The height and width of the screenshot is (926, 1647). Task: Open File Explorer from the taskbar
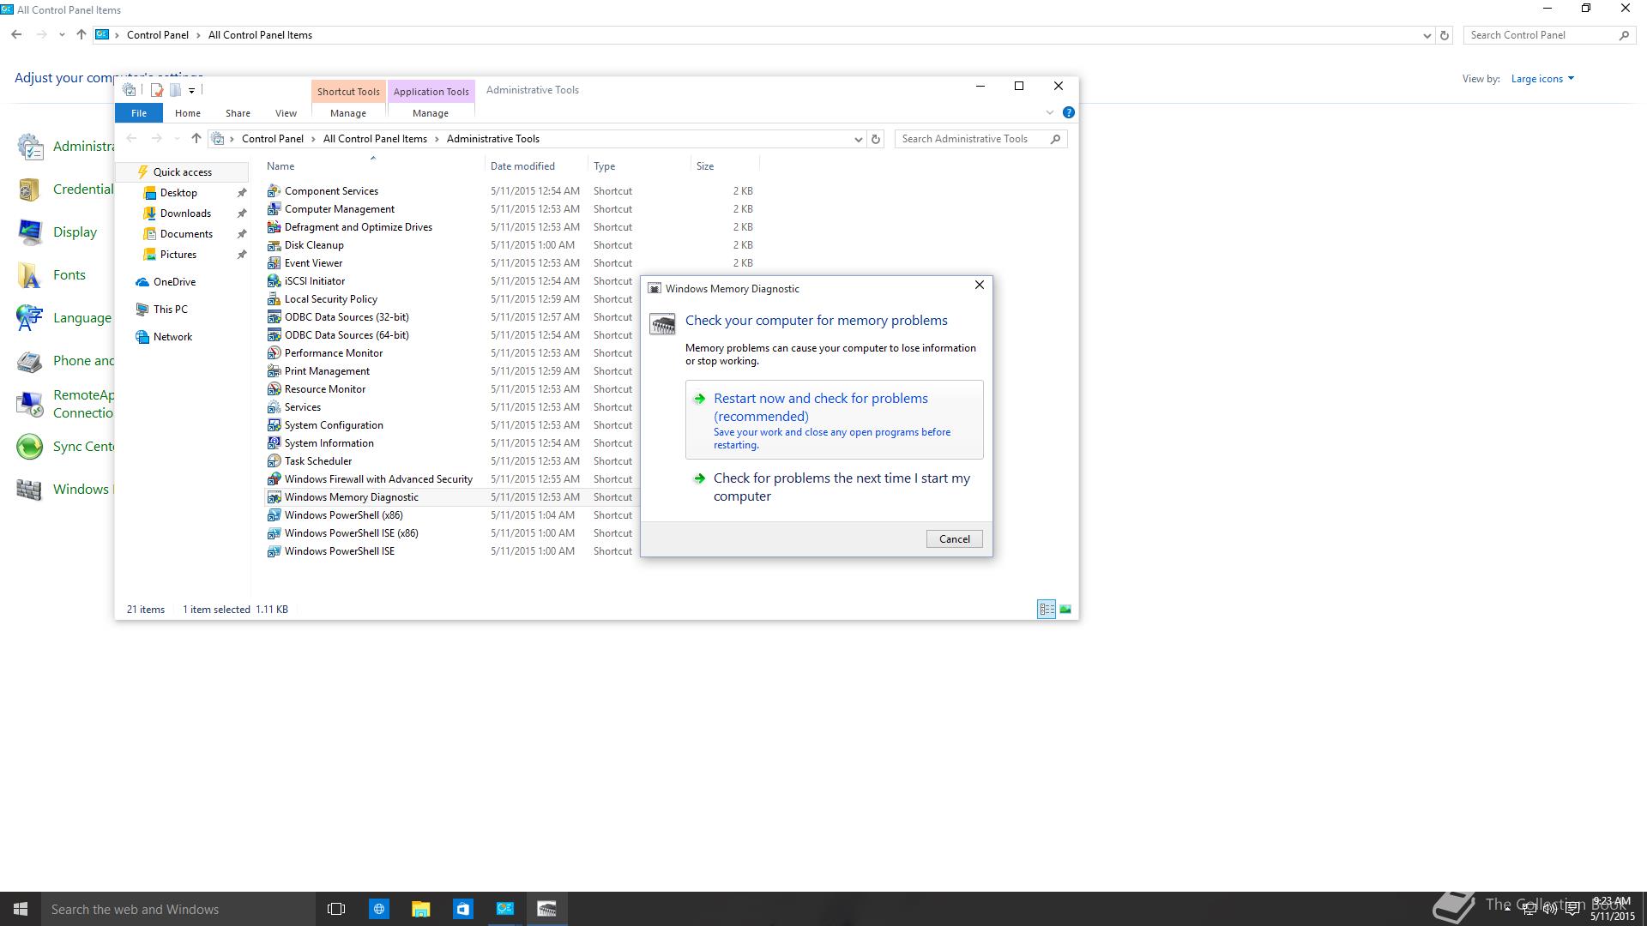pos(420,909)
